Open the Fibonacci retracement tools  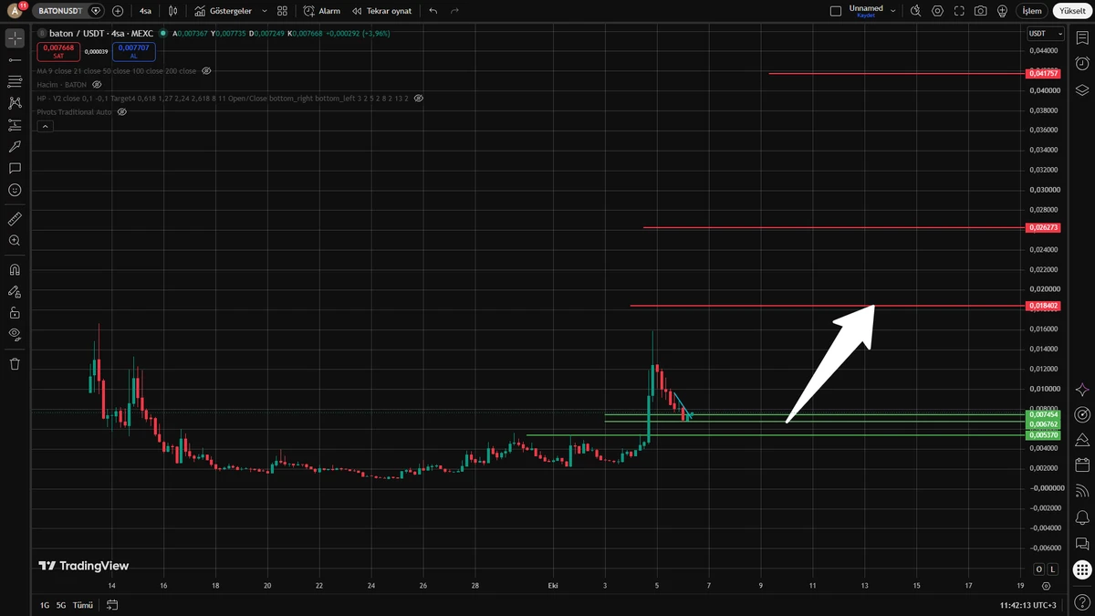point(15,82)
